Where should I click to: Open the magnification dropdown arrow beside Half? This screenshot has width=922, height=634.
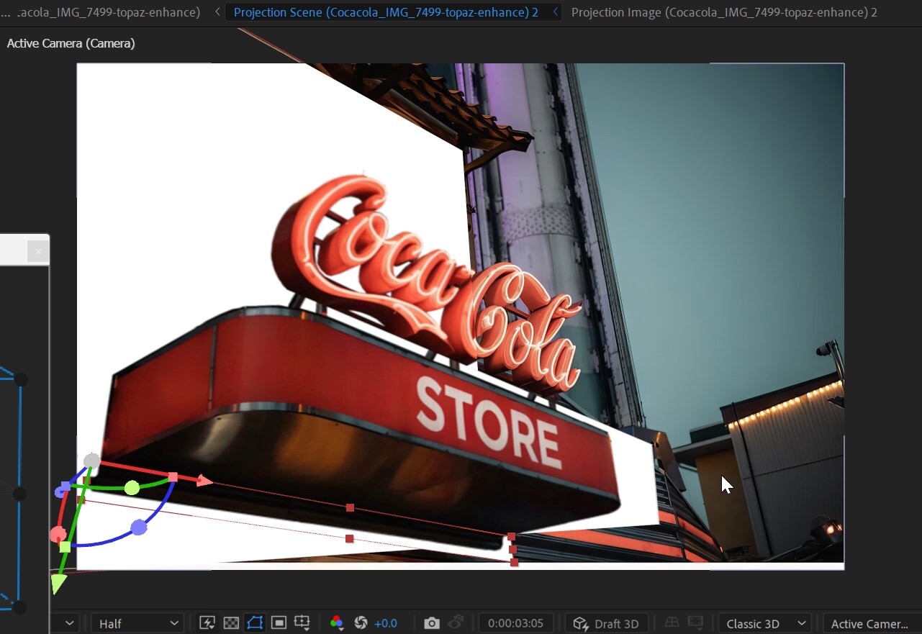[69, 623]
